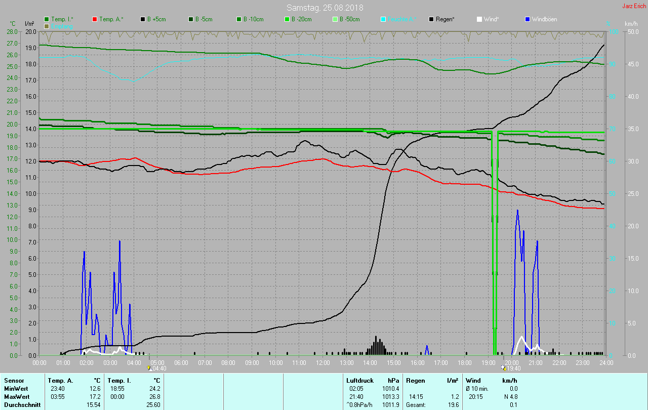Click the Regen* legend label
Image resolution: width=648 pixels, height=410 pixels.
click(x=445, y=19)
